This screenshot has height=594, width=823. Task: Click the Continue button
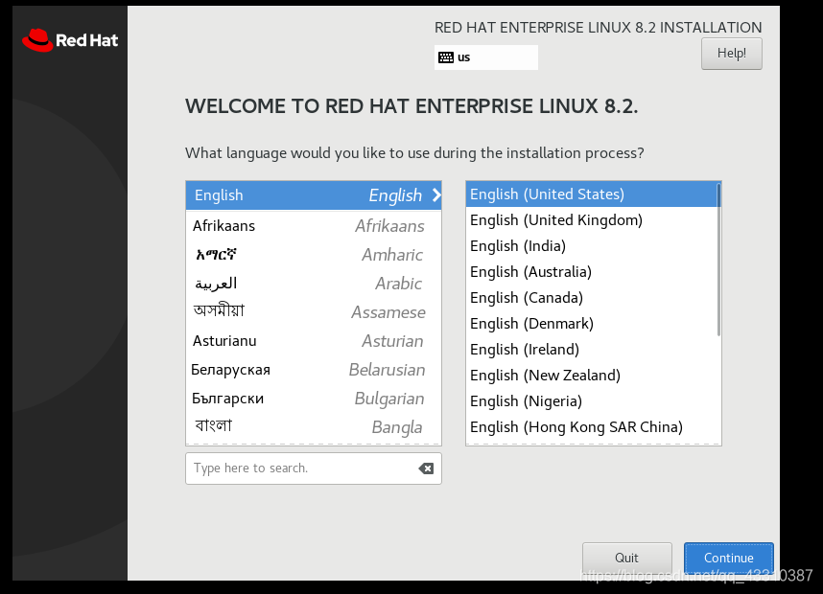[729, 558]
